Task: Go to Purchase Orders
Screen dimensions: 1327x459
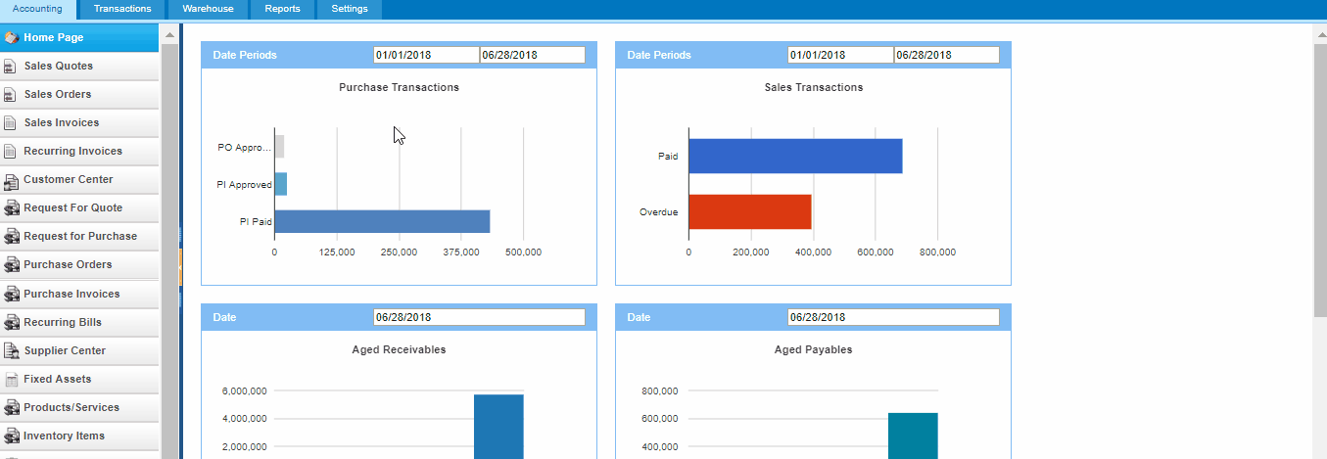Action: point(79,264)
